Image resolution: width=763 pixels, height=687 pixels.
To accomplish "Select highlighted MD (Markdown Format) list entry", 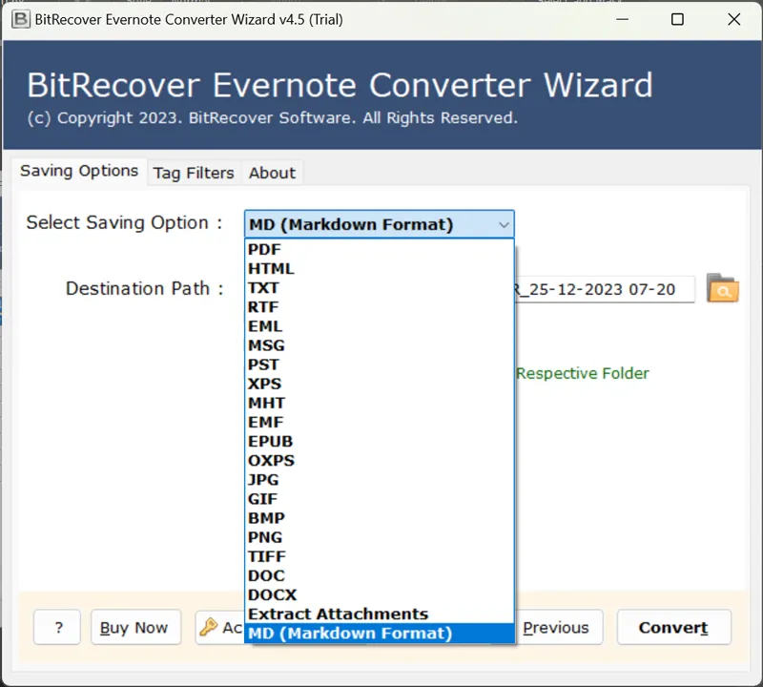I will pos(379,634).
